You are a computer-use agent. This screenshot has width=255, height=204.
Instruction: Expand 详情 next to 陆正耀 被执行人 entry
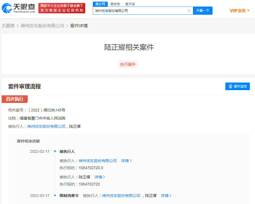[100, 177]
